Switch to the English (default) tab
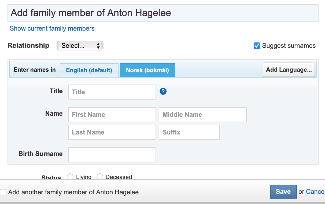This screenshot has height=204, width=325. pyautogui.click(x=89, y=70)
